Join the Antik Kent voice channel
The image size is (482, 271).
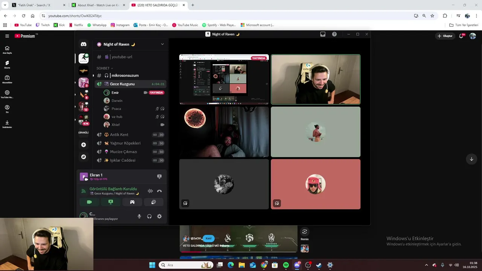(130, 135)
